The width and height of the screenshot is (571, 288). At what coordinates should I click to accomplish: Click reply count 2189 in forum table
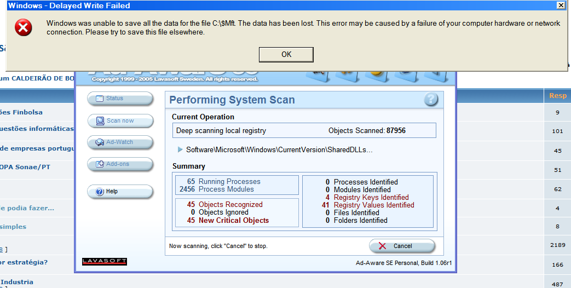click(557, 245)
